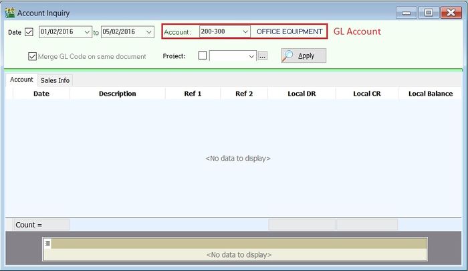Expand the Account code 200-300 dropdown

(245, 32)
